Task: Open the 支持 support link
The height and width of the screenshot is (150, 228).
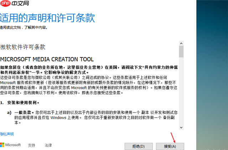Action: [x=31, y=145]
